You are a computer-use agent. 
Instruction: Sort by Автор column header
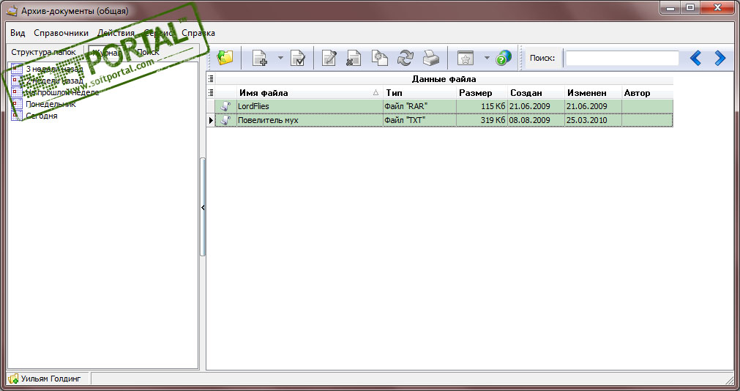(647, 93)
